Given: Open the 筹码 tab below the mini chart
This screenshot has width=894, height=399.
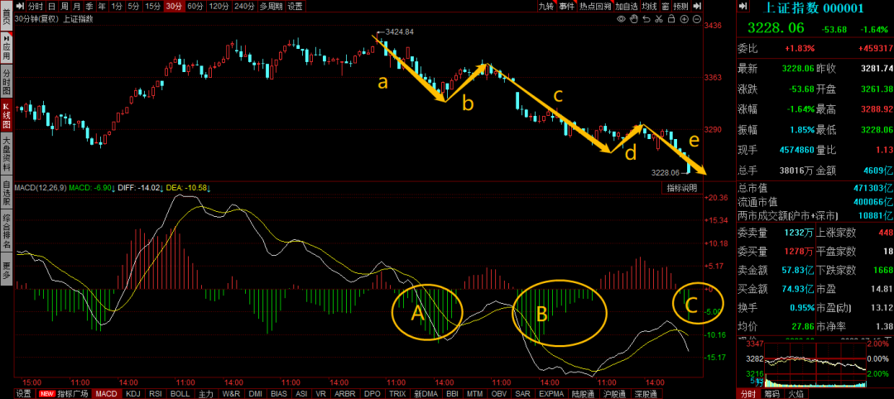Looking at the screenshot, I should pyautogui.click(x=771, y=393).
